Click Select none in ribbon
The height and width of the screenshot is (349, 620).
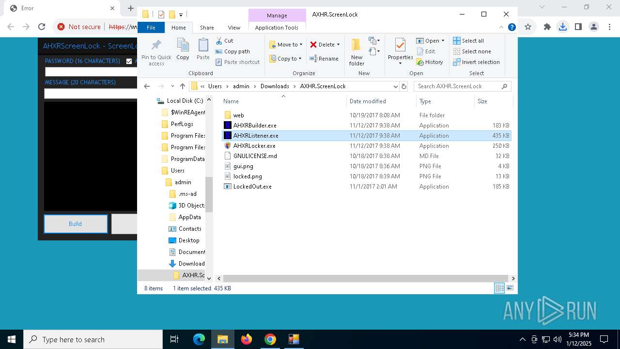(x=472, y=51)
